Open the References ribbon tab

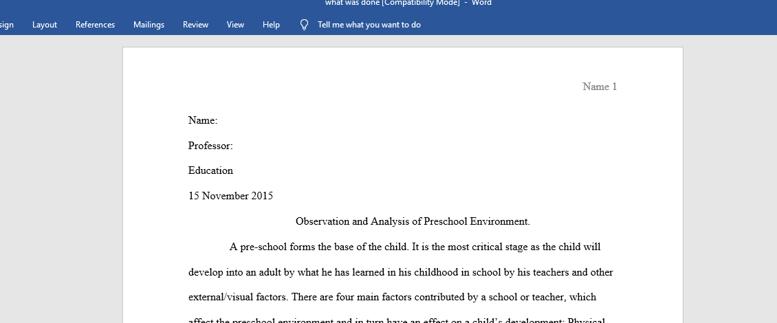pos(95,25)
